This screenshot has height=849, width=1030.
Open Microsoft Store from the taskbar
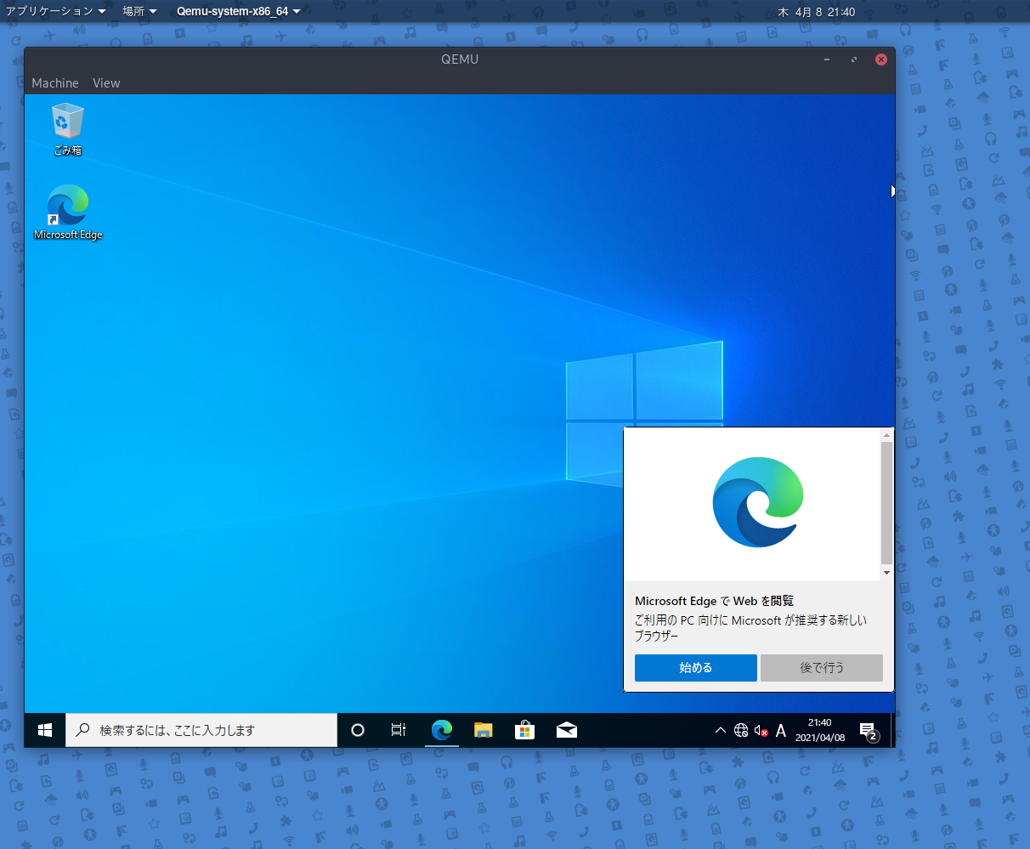(525, 730)
